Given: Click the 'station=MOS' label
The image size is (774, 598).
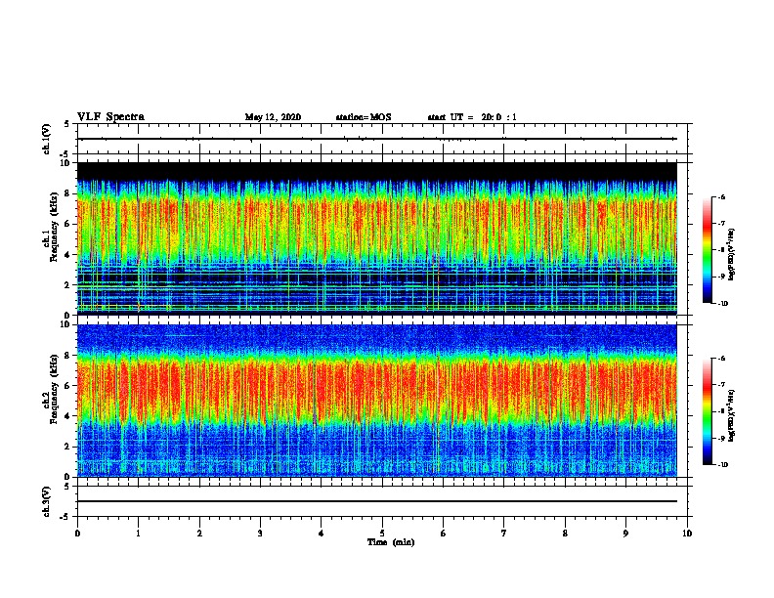Looking at the screenshot, I should pos(364,117).
